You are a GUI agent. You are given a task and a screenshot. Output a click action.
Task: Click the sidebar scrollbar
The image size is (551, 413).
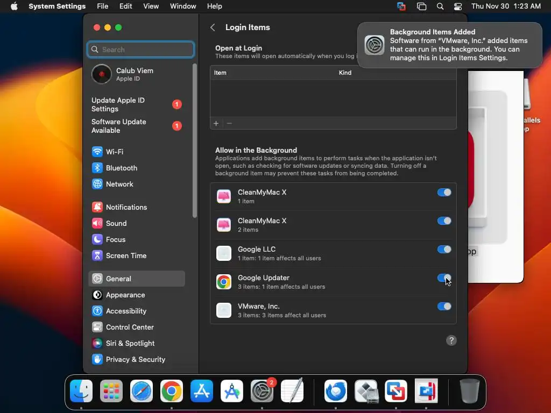(x=195, y=140)
